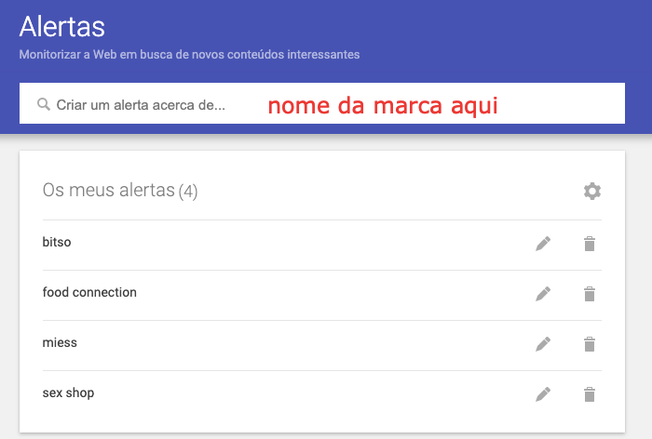Open the miess alert entry
This screenshot has width=652, height=439.
[x=60, y=342]
